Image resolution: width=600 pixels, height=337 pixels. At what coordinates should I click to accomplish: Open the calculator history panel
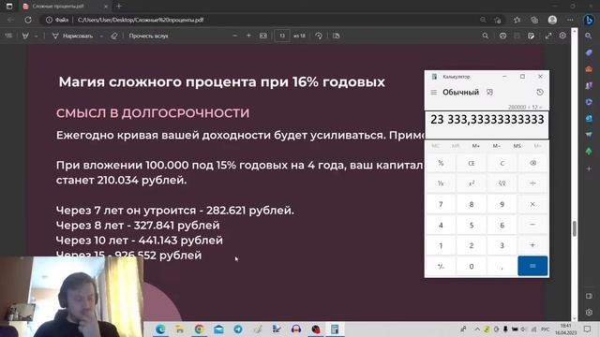point(540,92)
